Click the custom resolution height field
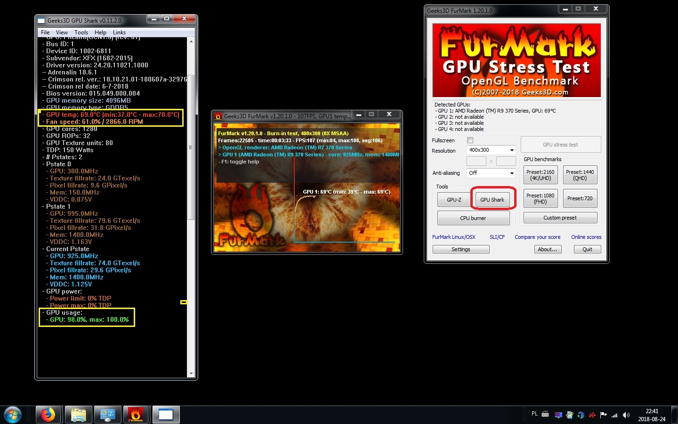Screen dimensions: 678x424 pyautogui.click(x=506, y=161)
